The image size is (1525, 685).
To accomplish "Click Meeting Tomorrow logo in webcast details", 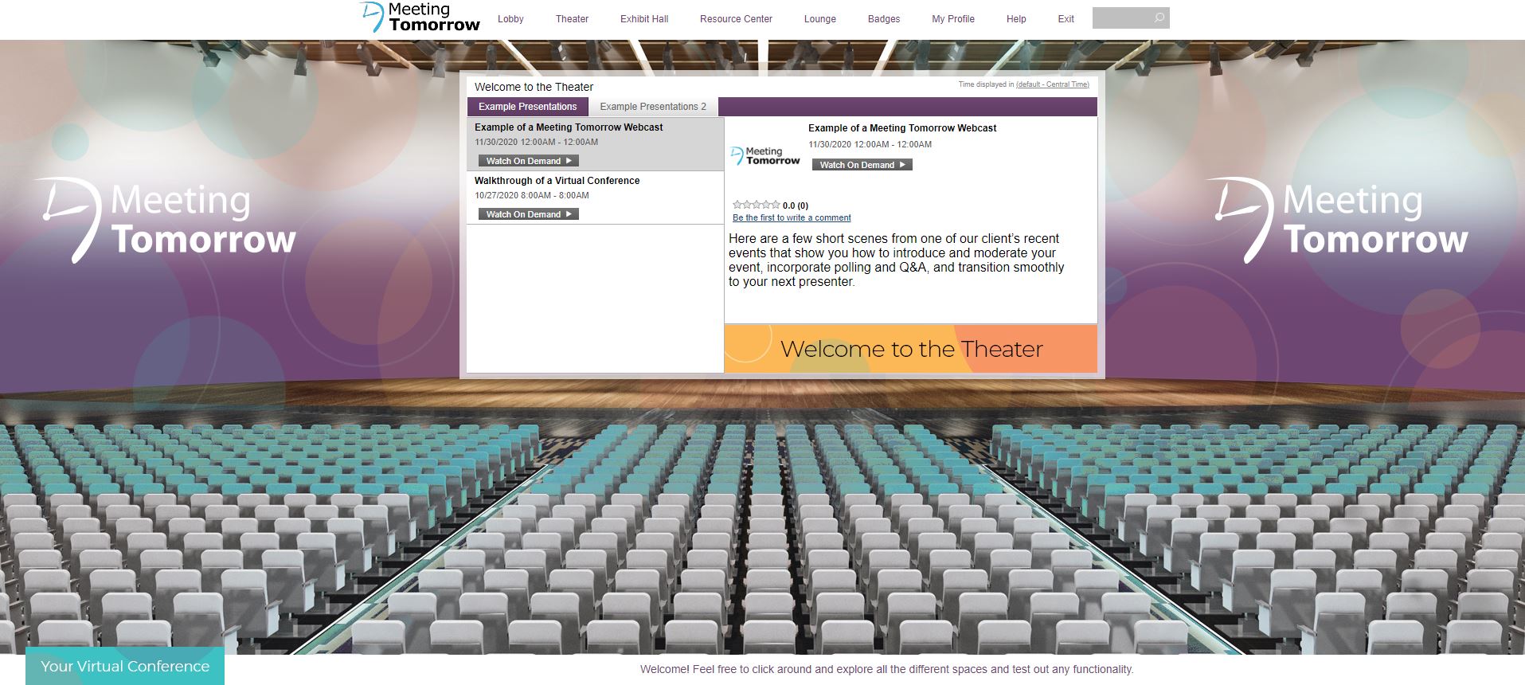I will pyautogui.click(x=765, y=156).
